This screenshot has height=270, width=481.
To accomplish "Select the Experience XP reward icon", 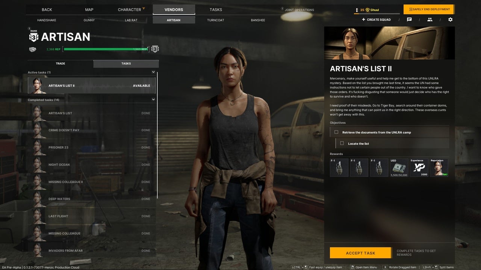I will point(419,167).
